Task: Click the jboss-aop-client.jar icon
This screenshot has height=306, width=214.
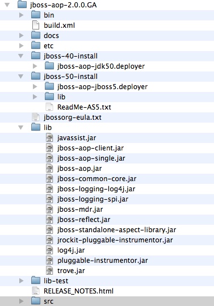Action: click(49, 148)
